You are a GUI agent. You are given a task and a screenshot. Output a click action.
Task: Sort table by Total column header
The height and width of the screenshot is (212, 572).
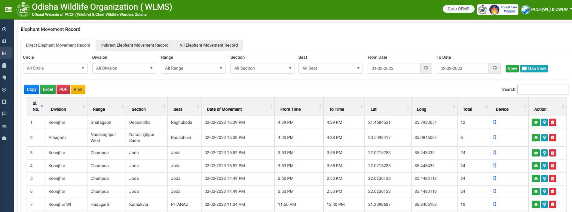pyautogui.click(x=474, y=106)
